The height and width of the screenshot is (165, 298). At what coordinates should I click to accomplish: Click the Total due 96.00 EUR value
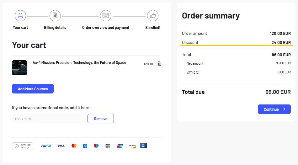278,92
